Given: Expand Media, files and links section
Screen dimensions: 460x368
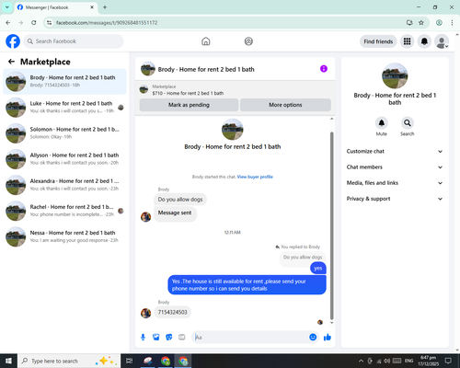Looking at the screenshot, I should (x=395, y=183).
